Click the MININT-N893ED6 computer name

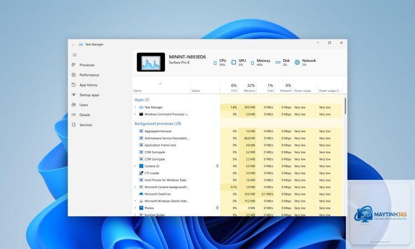188,57
